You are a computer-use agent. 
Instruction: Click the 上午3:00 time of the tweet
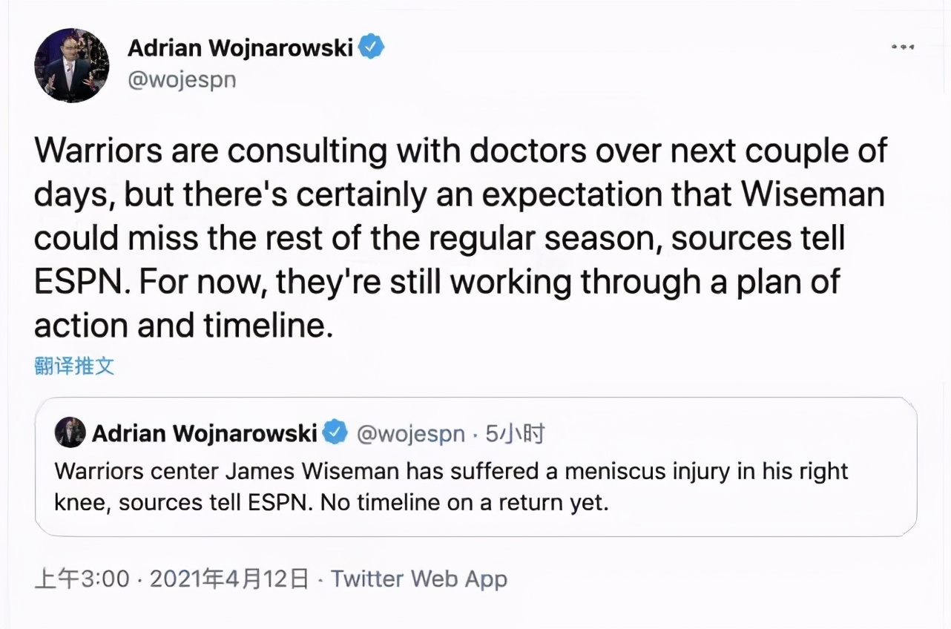[82, 579]
